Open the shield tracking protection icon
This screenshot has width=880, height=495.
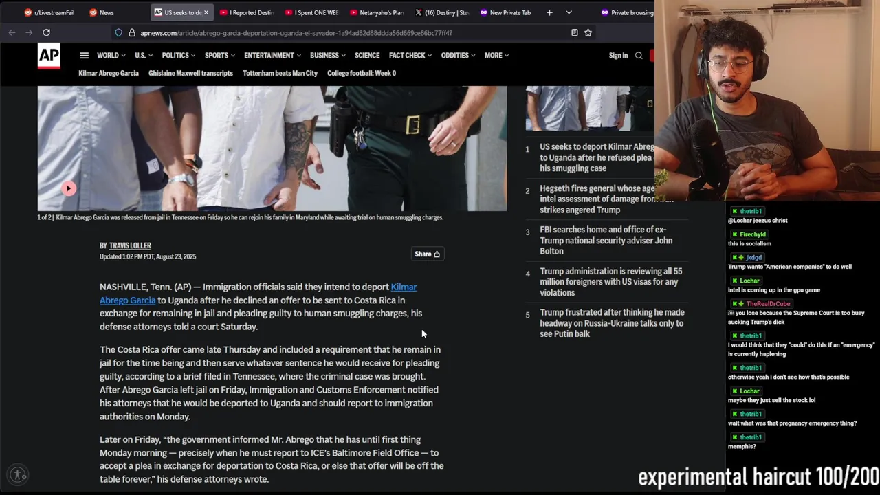click(x=119, y=32)
